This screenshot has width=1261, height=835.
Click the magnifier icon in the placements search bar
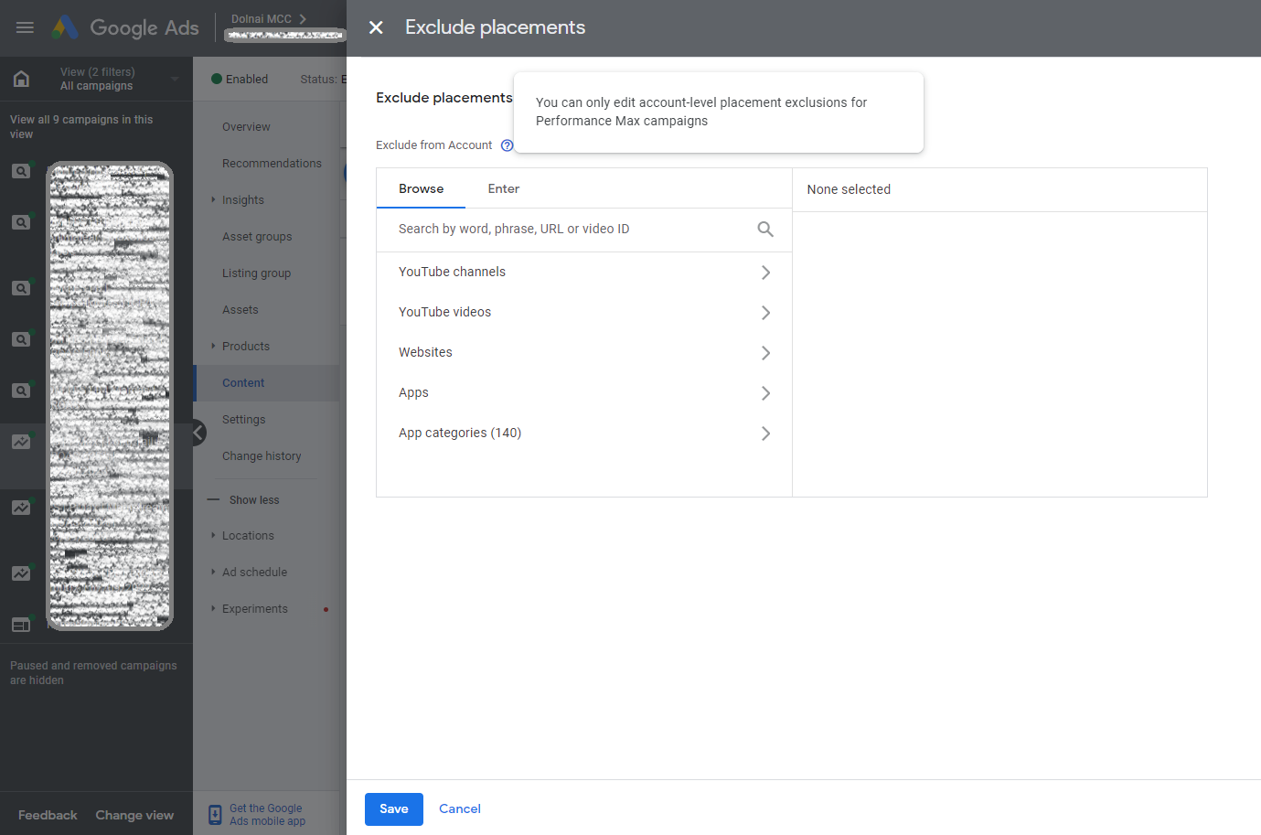point(764,229)
